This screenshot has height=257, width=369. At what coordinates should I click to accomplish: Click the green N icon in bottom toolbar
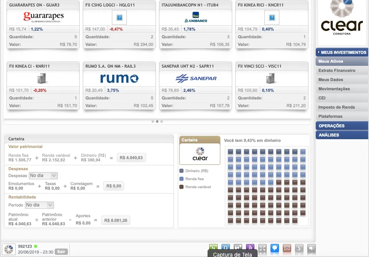pos(214,248)
